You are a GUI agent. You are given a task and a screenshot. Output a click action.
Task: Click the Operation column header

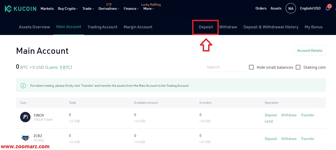tap(271, 103)
